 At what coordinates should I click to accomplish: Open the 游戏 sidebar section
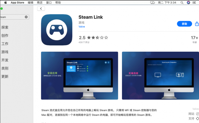5,52
